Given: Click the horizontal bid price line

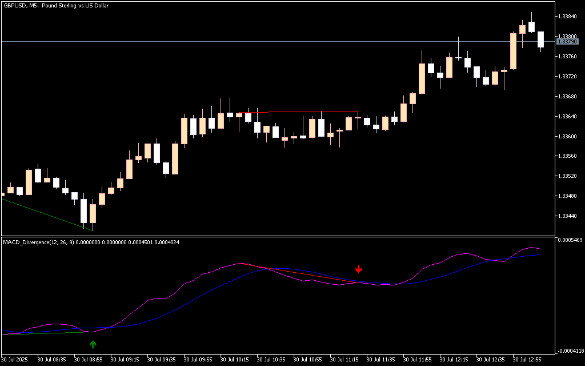Looking at the screenshot, I should (x=286, y=42).
